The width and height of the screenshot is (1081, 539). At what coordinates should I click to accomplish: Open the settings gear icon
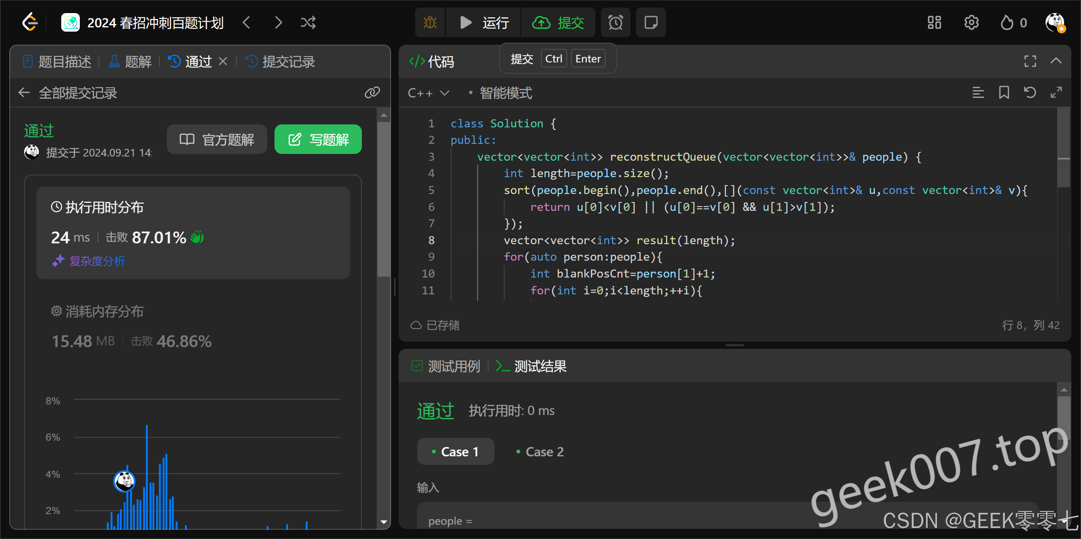click(971, 22)
